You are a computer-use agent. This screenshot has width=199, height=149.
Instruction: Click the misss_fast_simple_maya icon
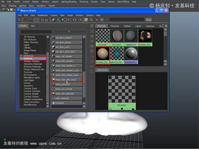53,75
